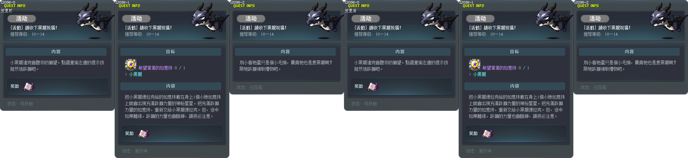Click the wish orb icon in the second panel
This screenshot has height=158, width=688.
click(131, 65)
